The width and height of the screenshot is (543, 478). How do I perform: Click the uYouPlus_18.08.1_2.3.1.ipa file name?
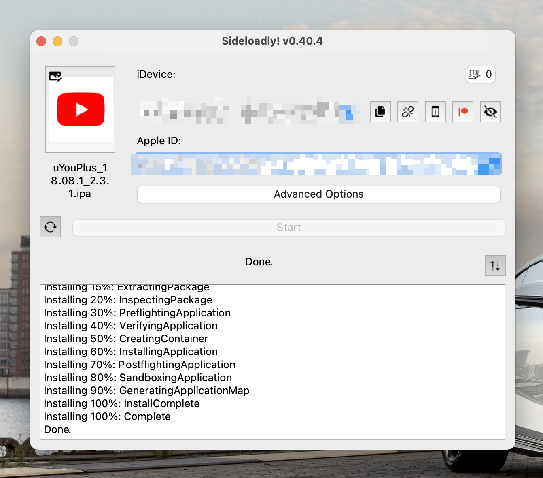[x=80, y=181]
